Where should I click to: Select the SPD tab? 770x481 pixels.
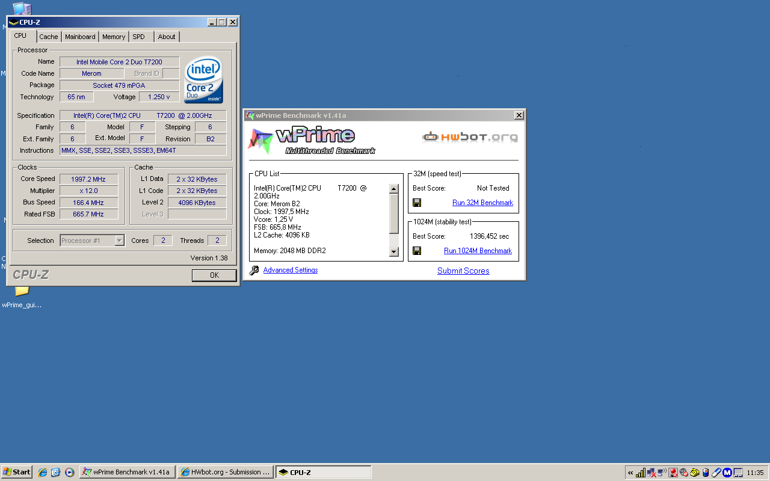point(139,37)
